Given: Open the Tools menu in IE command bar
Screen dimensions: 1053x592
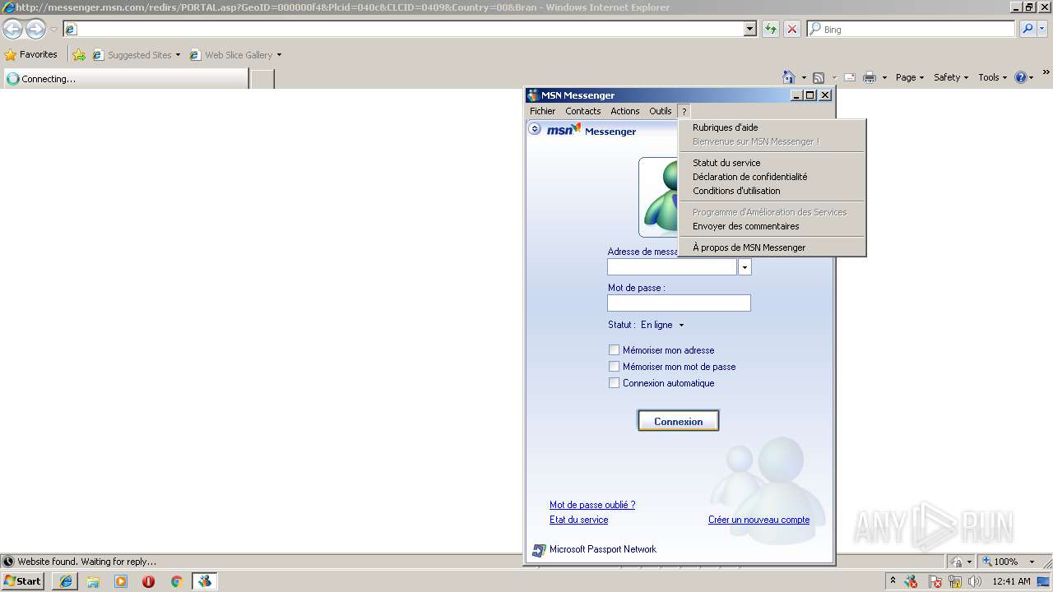Looking at the screenshot, I should click(x=993, y=77).
